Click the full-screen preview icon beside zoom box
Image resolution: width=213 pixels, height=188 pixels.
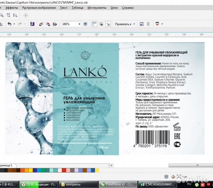click(x=86, y=24)
